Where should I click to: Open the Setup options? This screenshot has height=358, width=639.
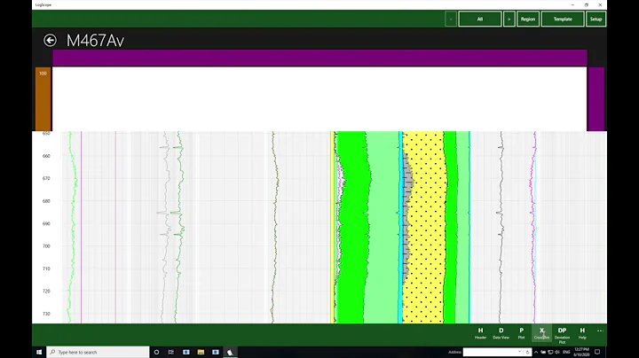(x=596, y=19)
